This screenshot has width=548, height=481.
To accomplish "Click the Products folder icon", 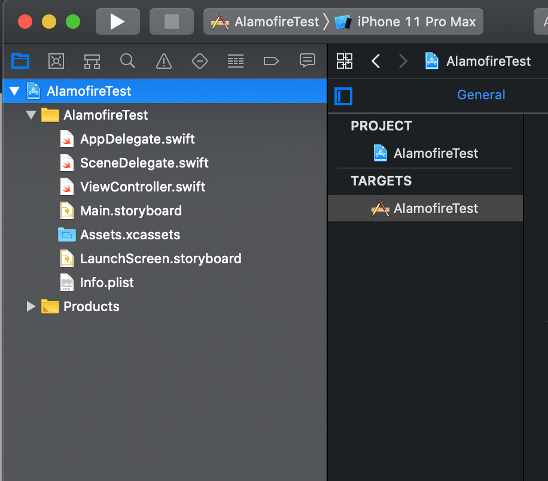I will coord(50,306).
